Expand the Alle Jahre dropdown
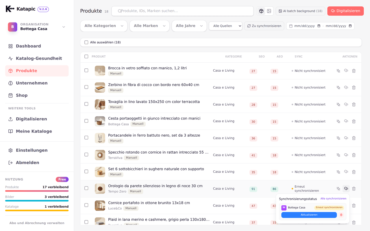 coord(189,26)
